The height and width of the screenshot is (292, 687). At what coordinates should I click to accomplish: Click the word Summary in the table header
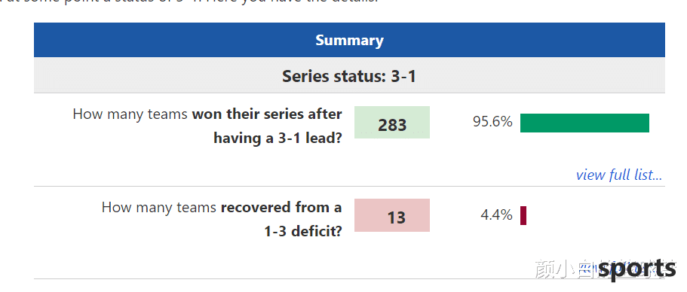point(349,40)
